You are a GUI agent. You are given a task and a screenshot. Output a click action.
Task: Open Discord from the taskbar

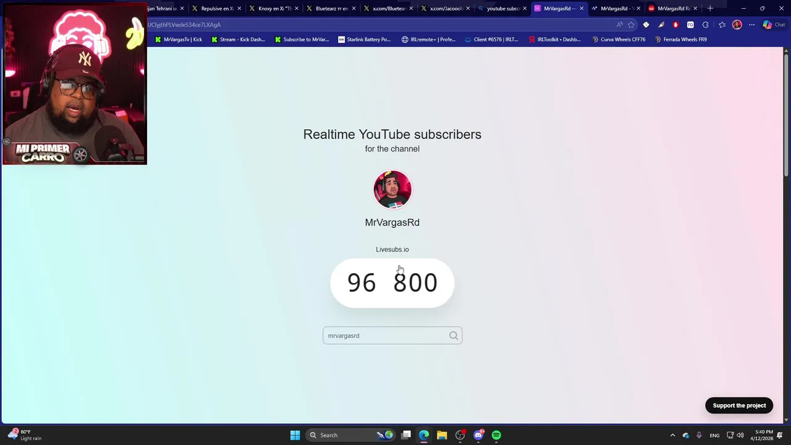(x=478, y=435)
